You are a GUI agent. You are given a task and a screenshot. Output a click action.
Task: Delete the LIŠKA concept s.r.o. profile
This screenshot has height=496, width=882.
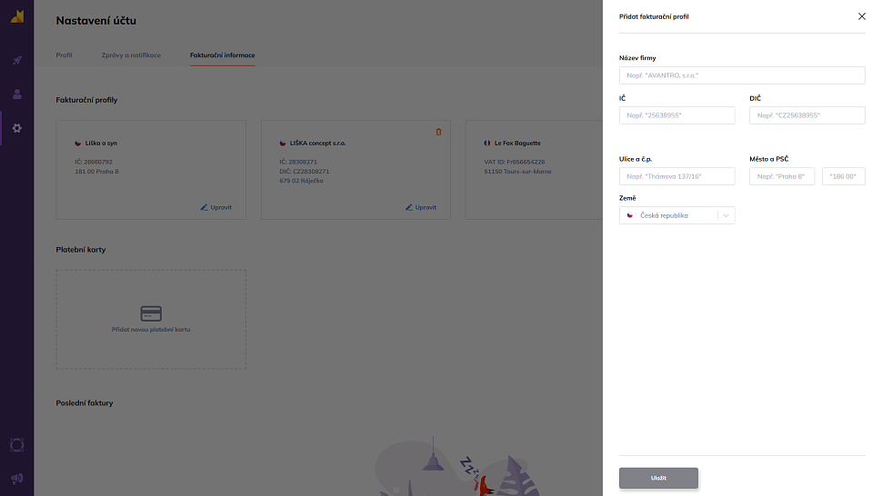[438, 132]
